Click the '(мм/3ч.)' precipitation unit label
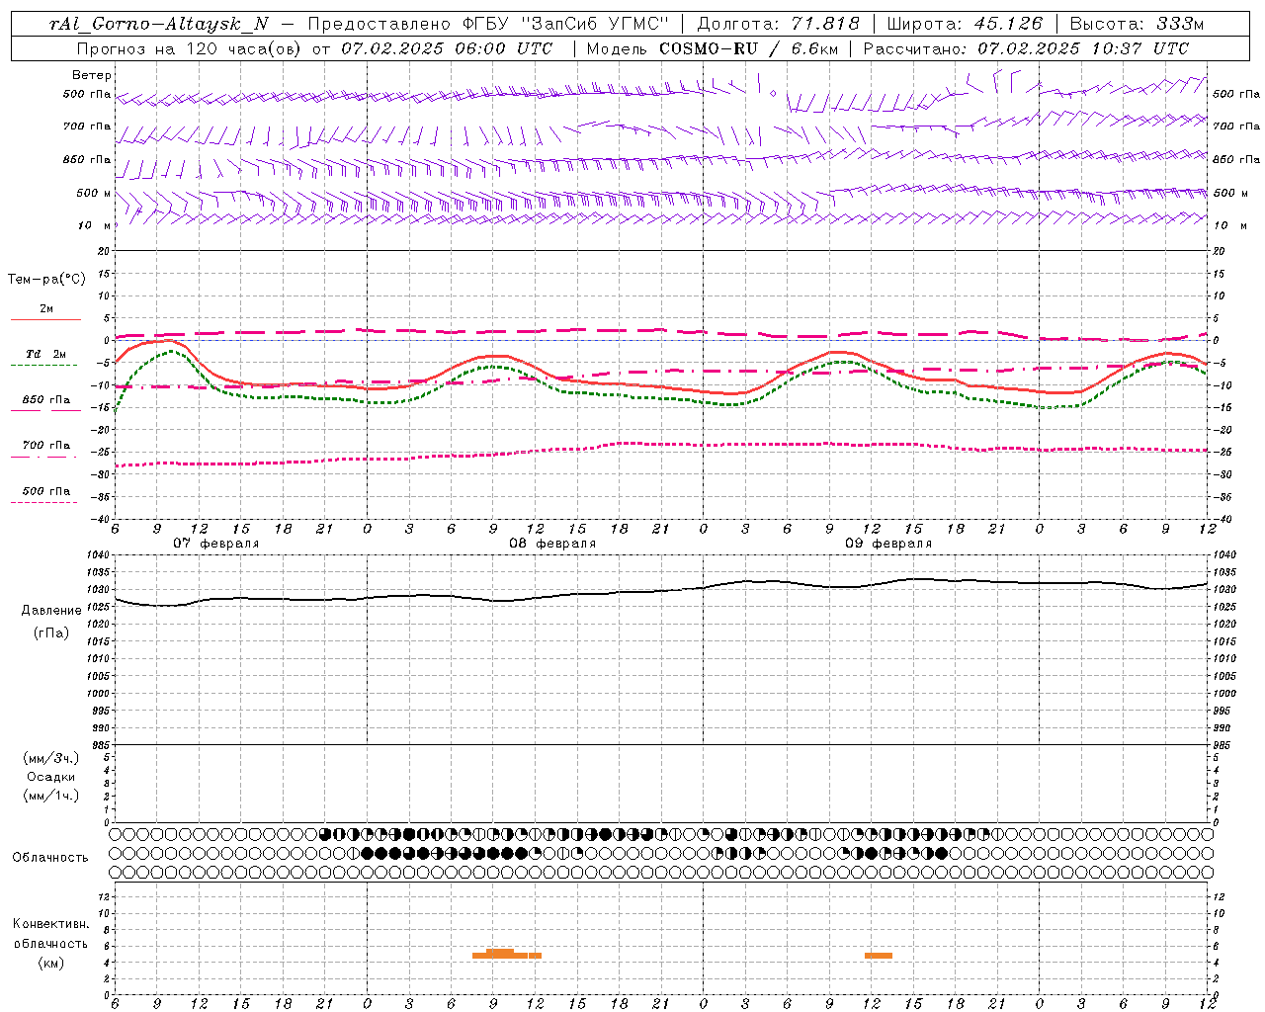The width and height of the screenshot is (1265, 1012). click(51, 758)
